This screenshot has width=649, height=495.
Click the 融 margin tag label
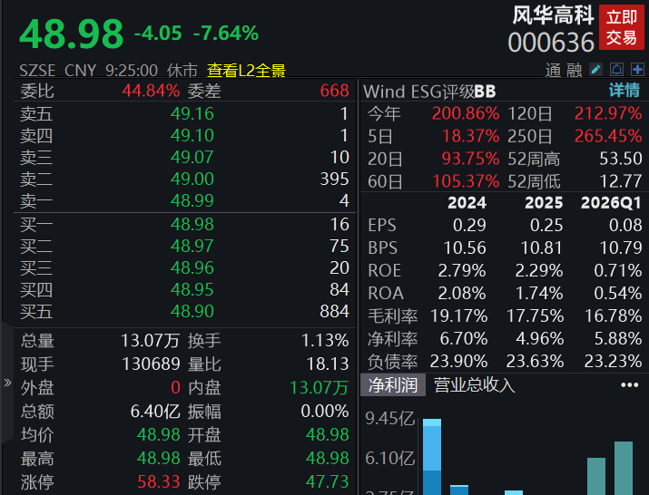pyautogui.click(x=574, y=71)
